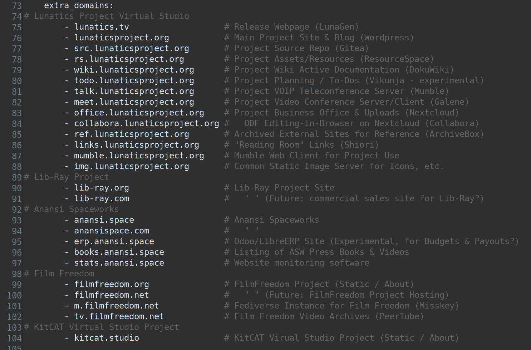Image resolution: width=531 pixels, height=350 pixels.
Task: Click line number 100 in the gutter
Action: (x=15, y=296)
